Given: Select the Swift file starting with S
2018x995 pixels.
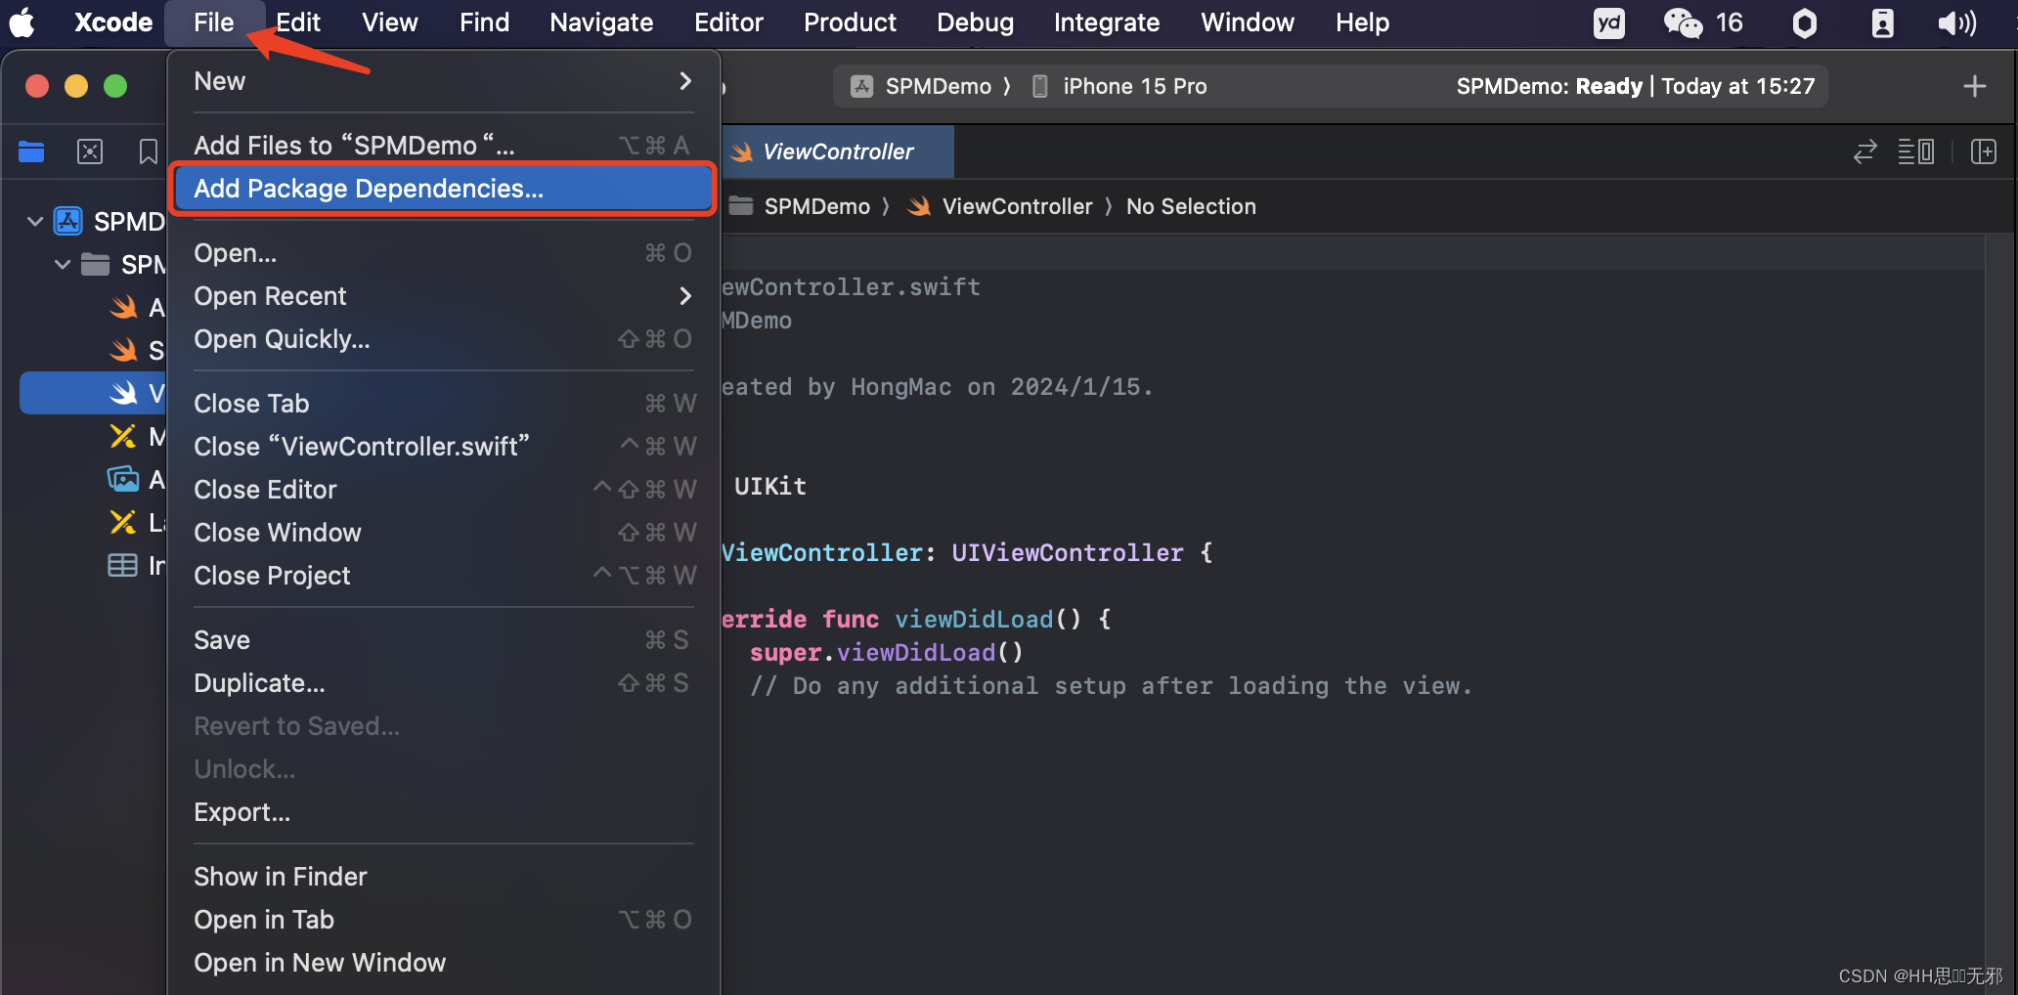Looking at the screenshot, I should point(137,351).
